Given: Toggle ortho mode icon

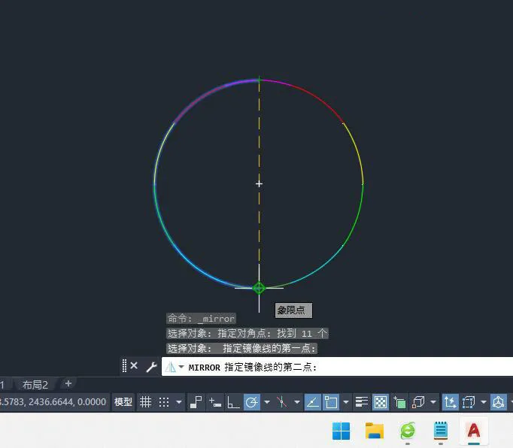Looking at the screenshot, I should click(233, 402).
